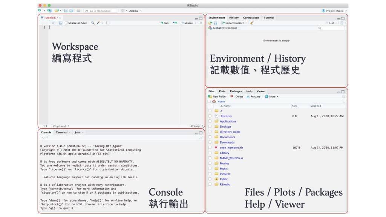Open the Addins dropdown menu
Image resolution: width=386 pixels, height=217 pixels.
[x=135, y=11]
